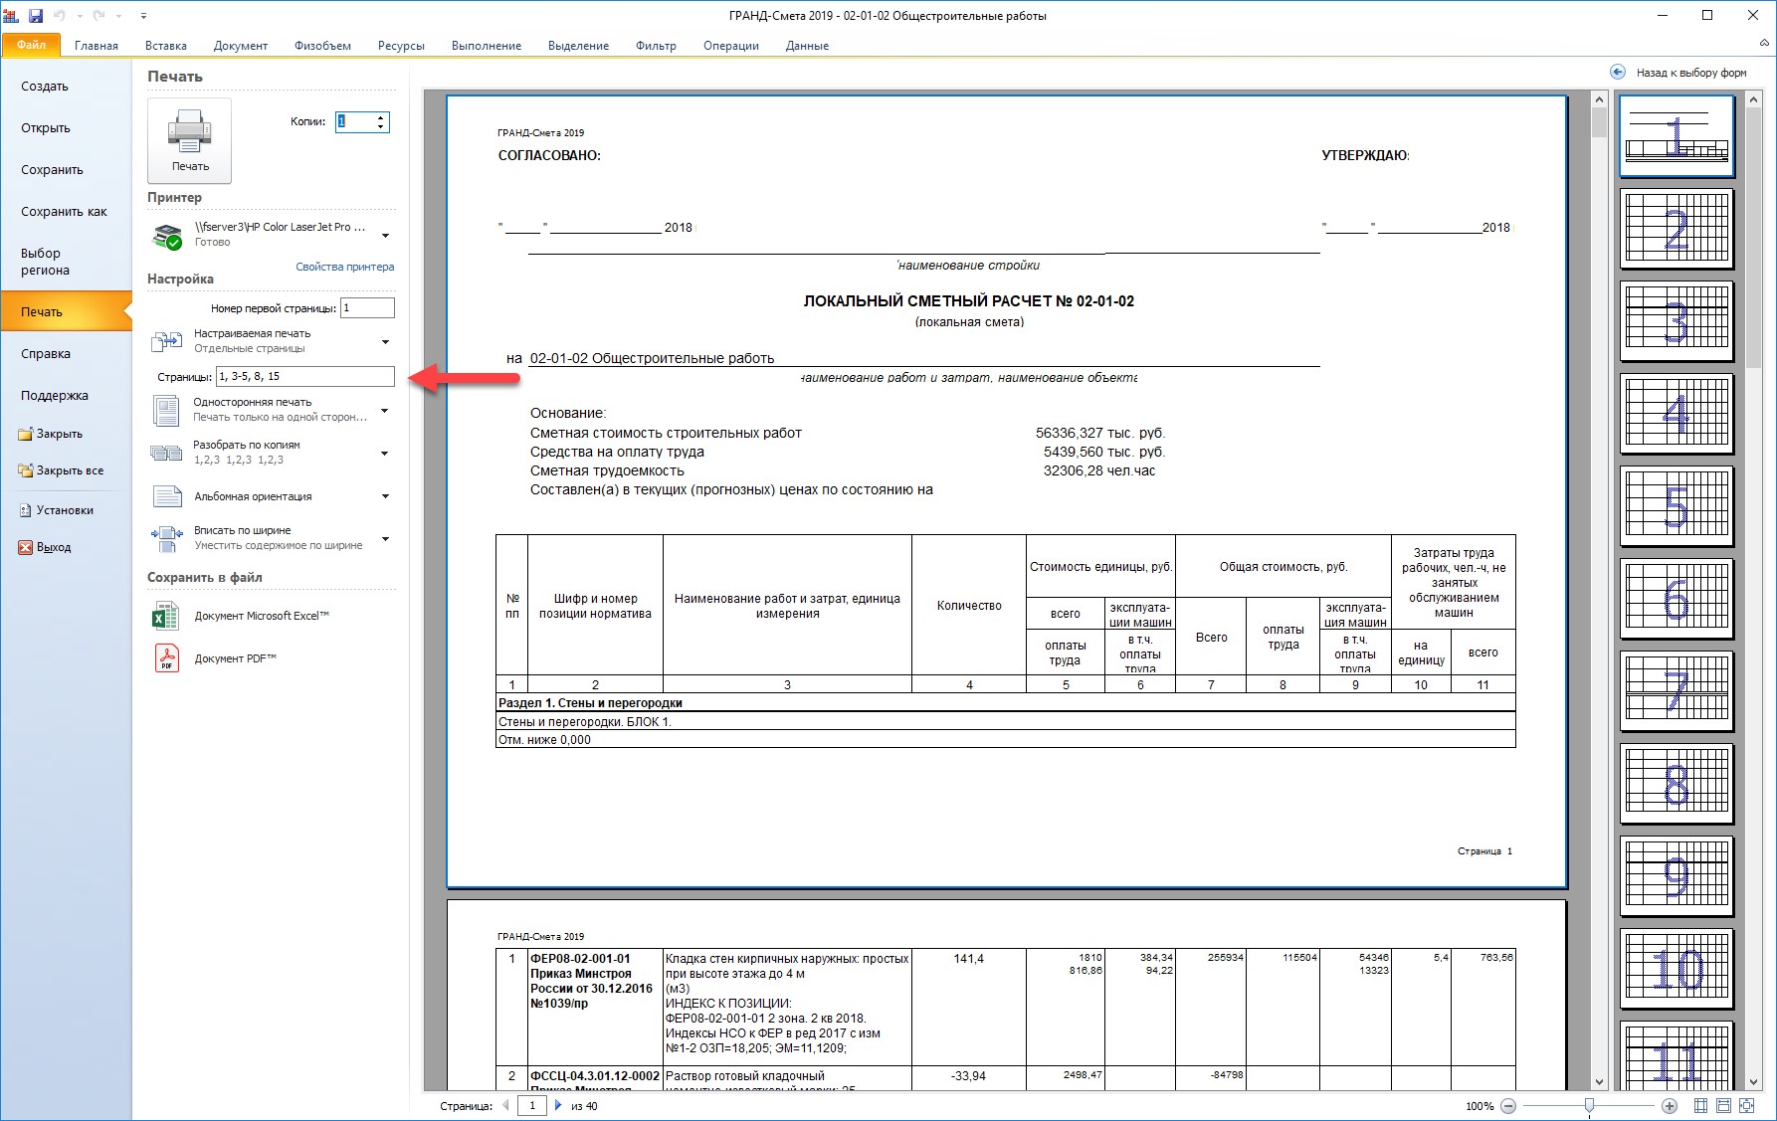Select the page 8 thumbnail
This screenshot has height=1121, width=1777.
click(1677, 783)
